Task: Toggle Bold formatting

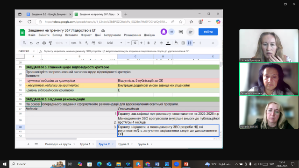Action: tap(149, 43)
